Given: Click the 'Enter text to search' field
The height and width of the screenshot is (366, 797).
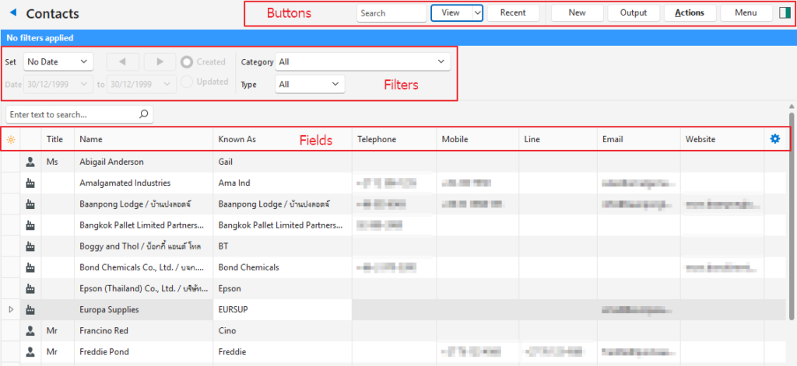Looking at the screenshot, I should [72, 114].
